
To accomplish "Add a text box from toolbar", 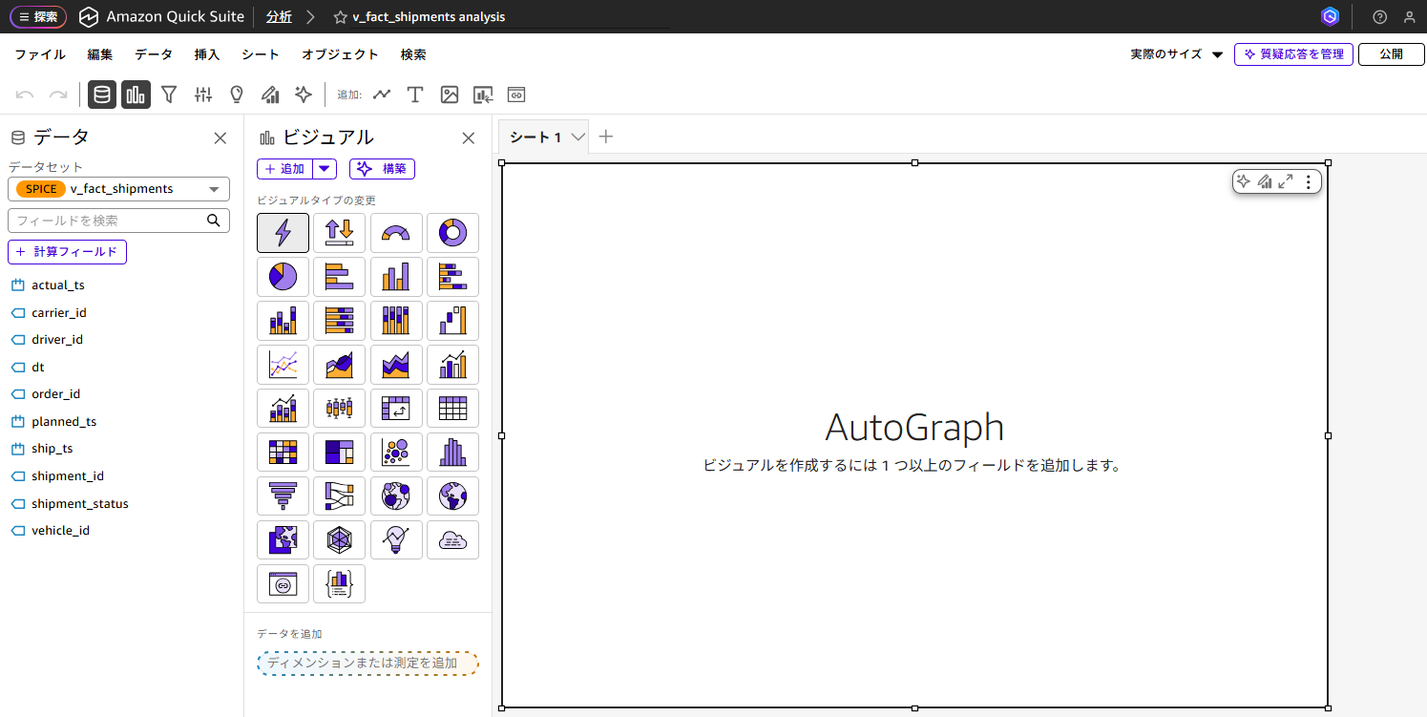I will click(415, 95).
